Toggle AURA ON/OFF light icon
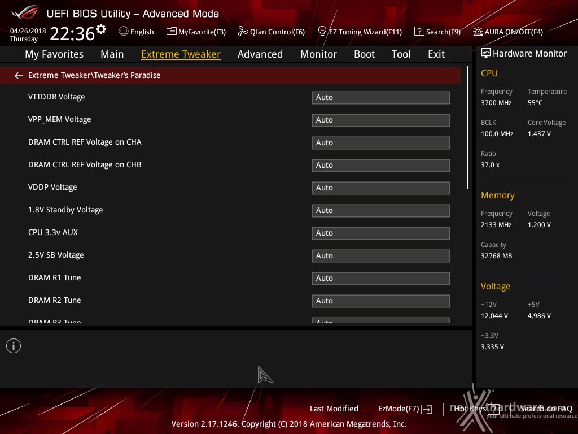The width and height of the screenshot is (578, 434). (x=478, y=32)
